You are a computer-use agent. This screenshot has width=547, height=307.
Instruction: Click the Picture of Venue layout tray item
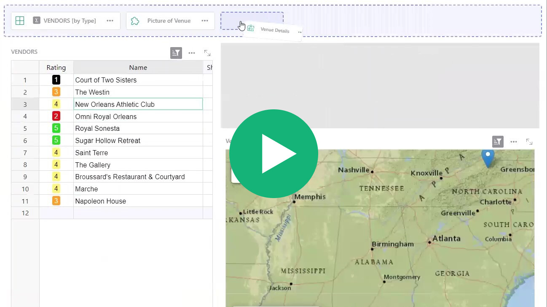170,21
